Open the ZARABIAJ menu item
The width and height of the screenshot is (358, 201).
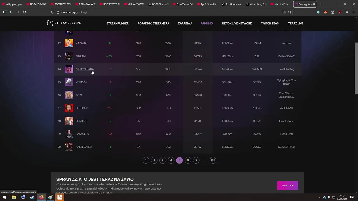pos(185,23)
